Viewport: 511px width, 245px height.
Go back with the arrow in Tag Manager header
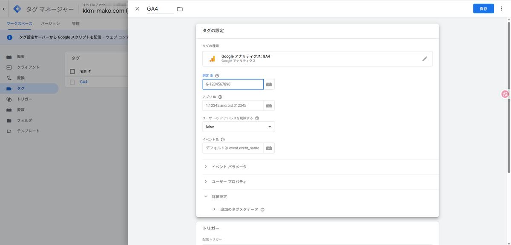tap(4, 9)
